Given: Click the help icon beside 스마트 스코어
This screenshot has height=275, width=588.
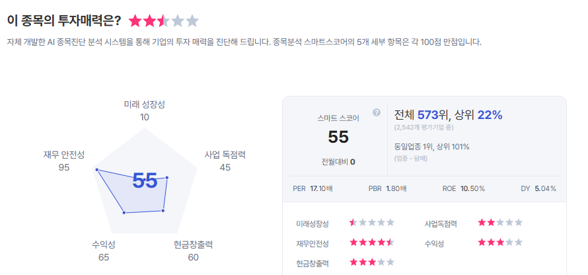Looking at the screenshot, I should (377, 112).
